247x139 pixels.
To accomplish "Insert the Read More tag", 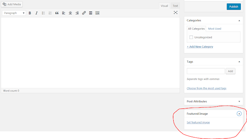I will coord(91,13).
